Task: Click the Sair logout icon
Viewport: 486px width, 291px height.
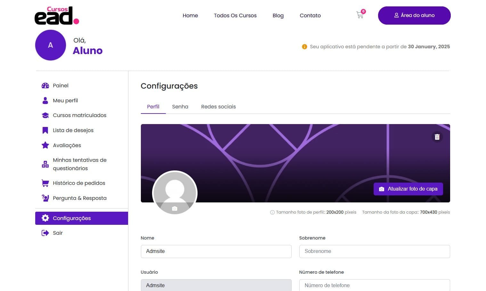Action: click(45, 233)
